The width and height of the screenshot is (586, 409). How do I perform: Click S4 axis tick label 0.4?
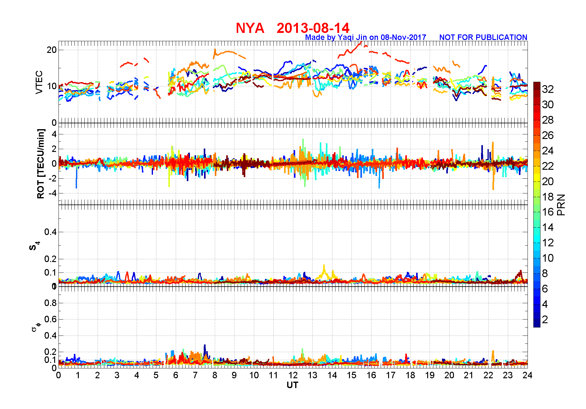click(50, 232)
